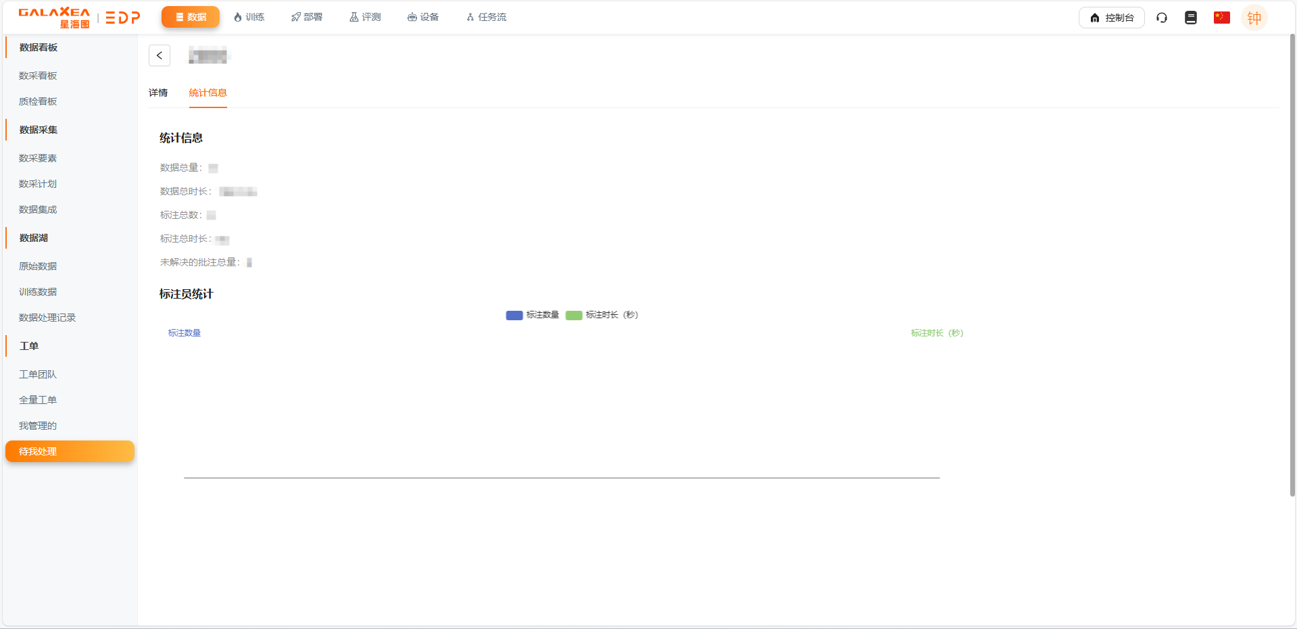Open the 设备 devices menu
Viewport: 1297px width, 629px height.
coord(423,18)
